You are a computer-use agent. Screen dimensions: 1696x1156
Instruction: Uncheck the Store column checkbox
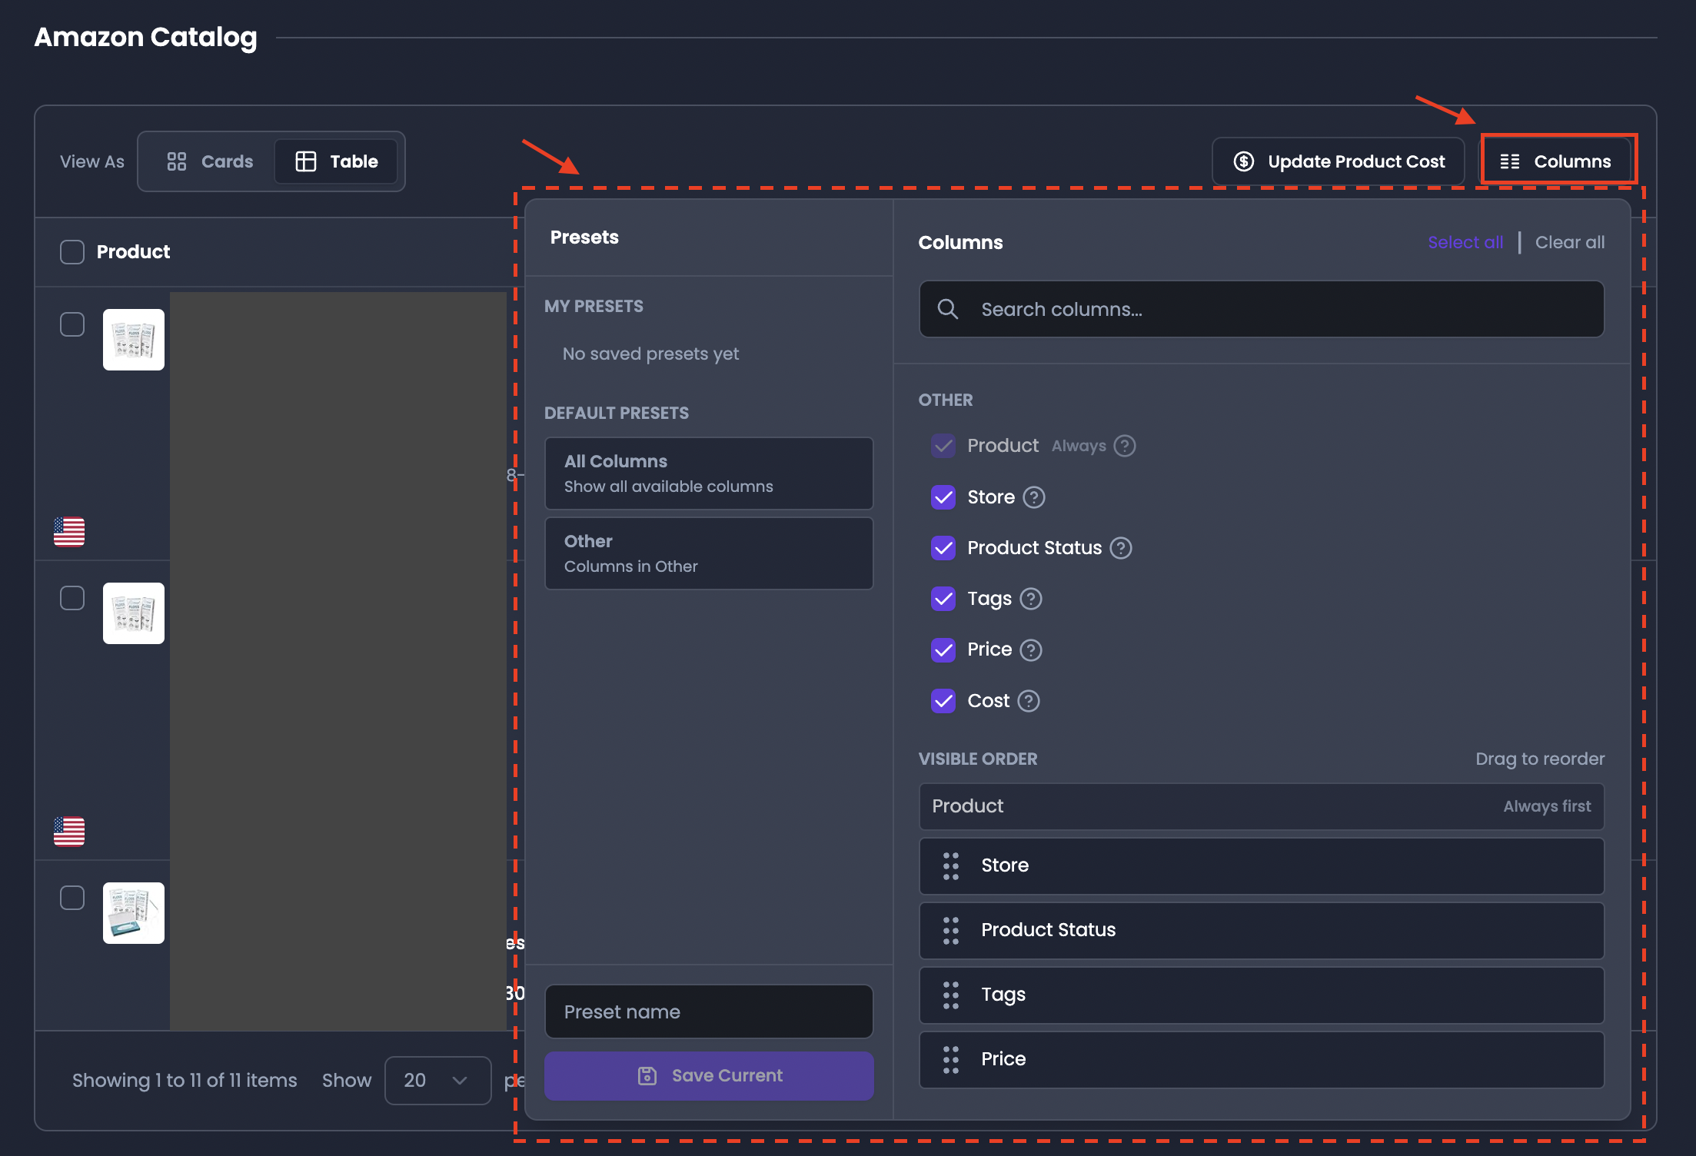943,497
